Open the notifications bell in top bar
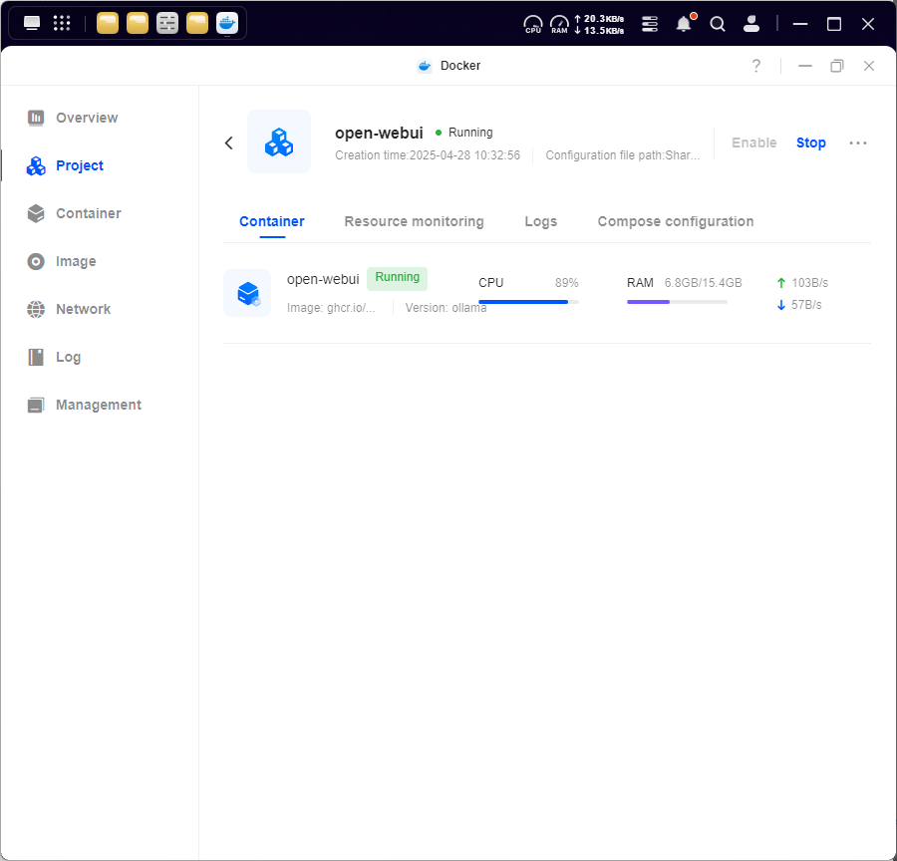The image size is (897, 861). pos(684,24)
